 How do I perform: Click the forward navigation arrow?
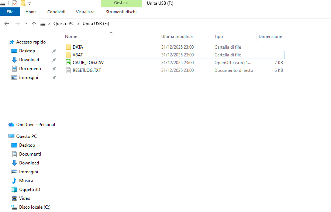[x=17, y=24]
